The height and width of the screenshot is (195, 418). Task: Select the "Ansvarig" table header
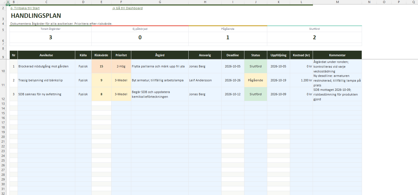click(205, 55)
